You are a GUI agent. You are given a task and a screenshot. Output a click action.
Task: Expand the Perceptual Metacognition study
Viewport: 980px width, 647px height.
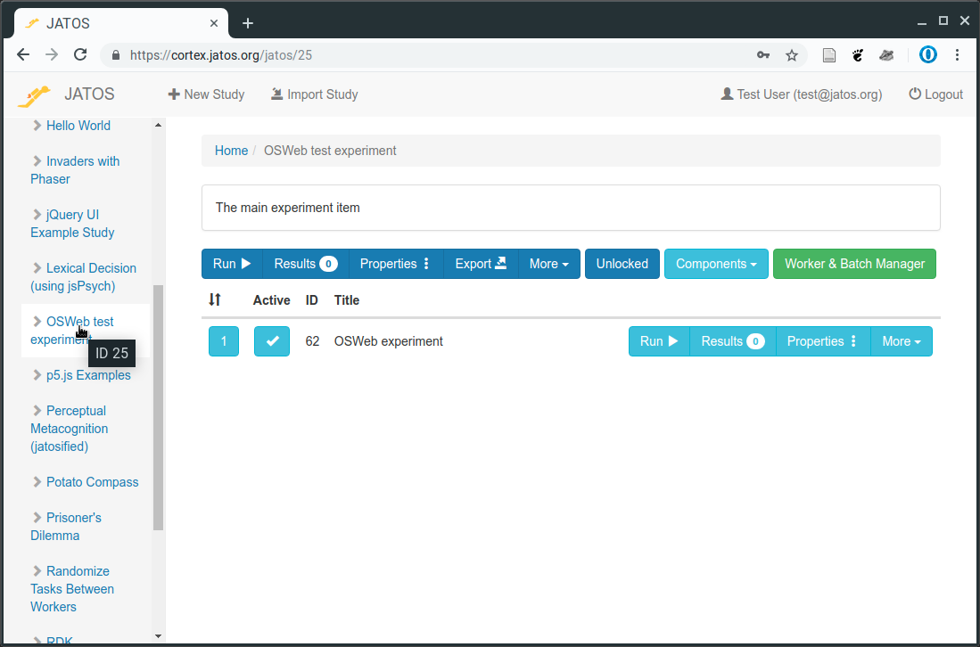pos(37,411)
